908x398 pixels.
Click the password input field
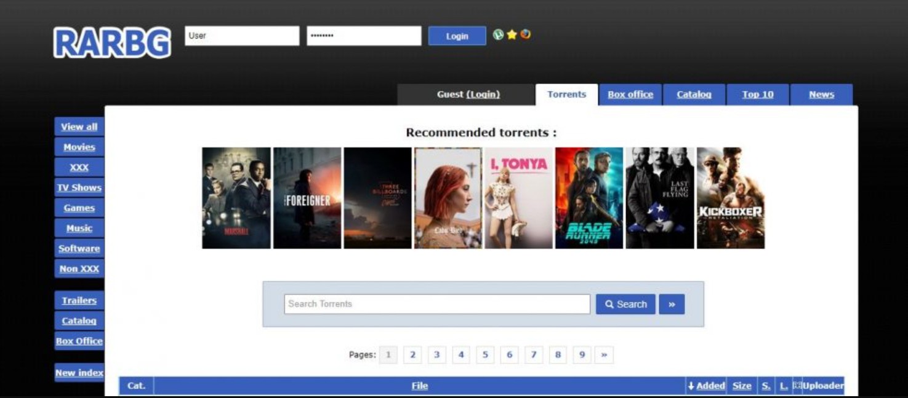point(364,36)
